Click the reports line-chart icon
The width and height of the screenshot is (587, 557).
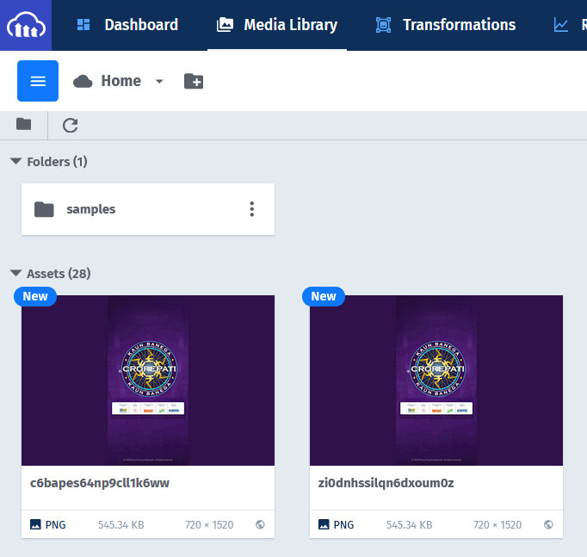tap(561, 25)
